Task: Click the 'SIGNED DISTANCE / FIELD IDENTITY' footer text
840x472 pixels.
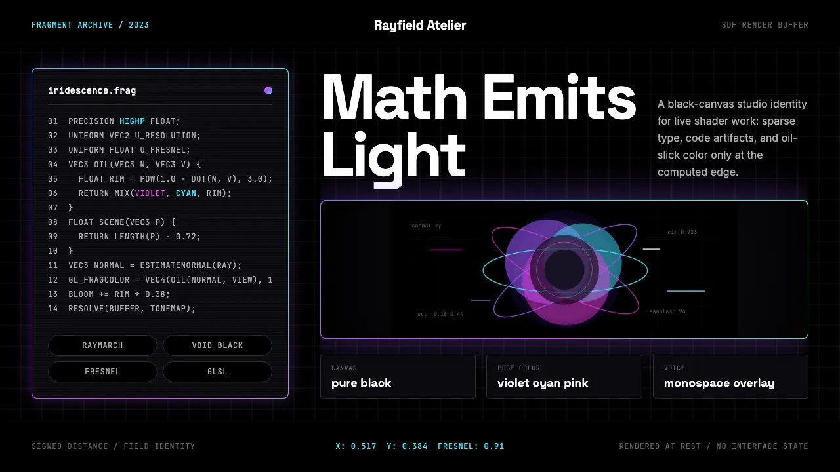Action: [x=114, y=446]
